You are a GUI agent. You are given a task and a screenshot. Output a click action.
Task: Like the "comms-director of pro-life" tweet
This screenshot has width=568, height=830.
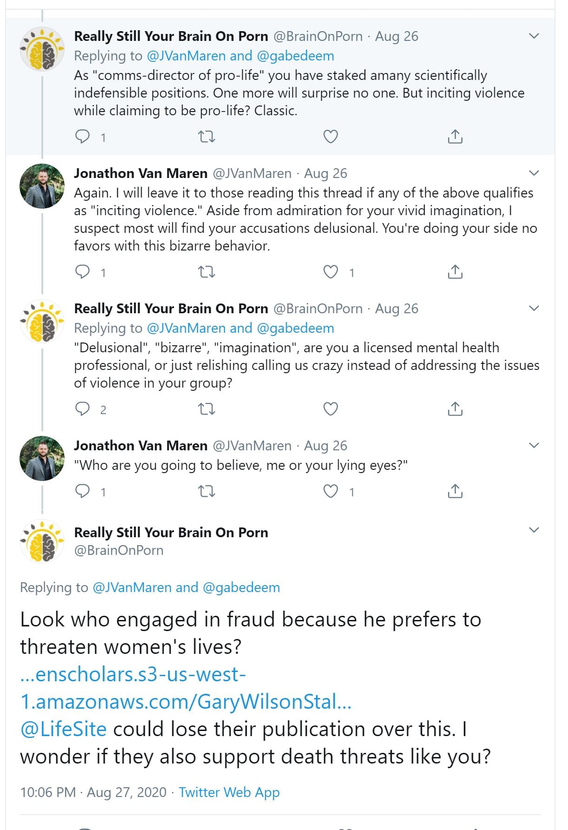tap(330, 137)
